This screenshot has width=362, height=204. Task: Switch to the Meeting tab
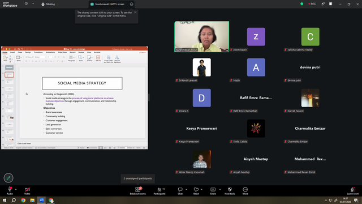click(x=48, y=4)
